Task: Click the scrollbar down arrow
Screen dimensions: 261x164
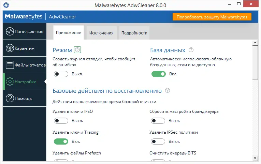Action: click(x=255, y=158)
